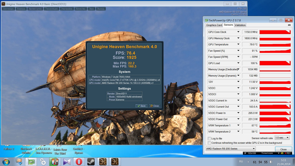The height and width of the screenshot is (166, 295).
Task: Open the Настройки menu
Action: tap(67, 9)
